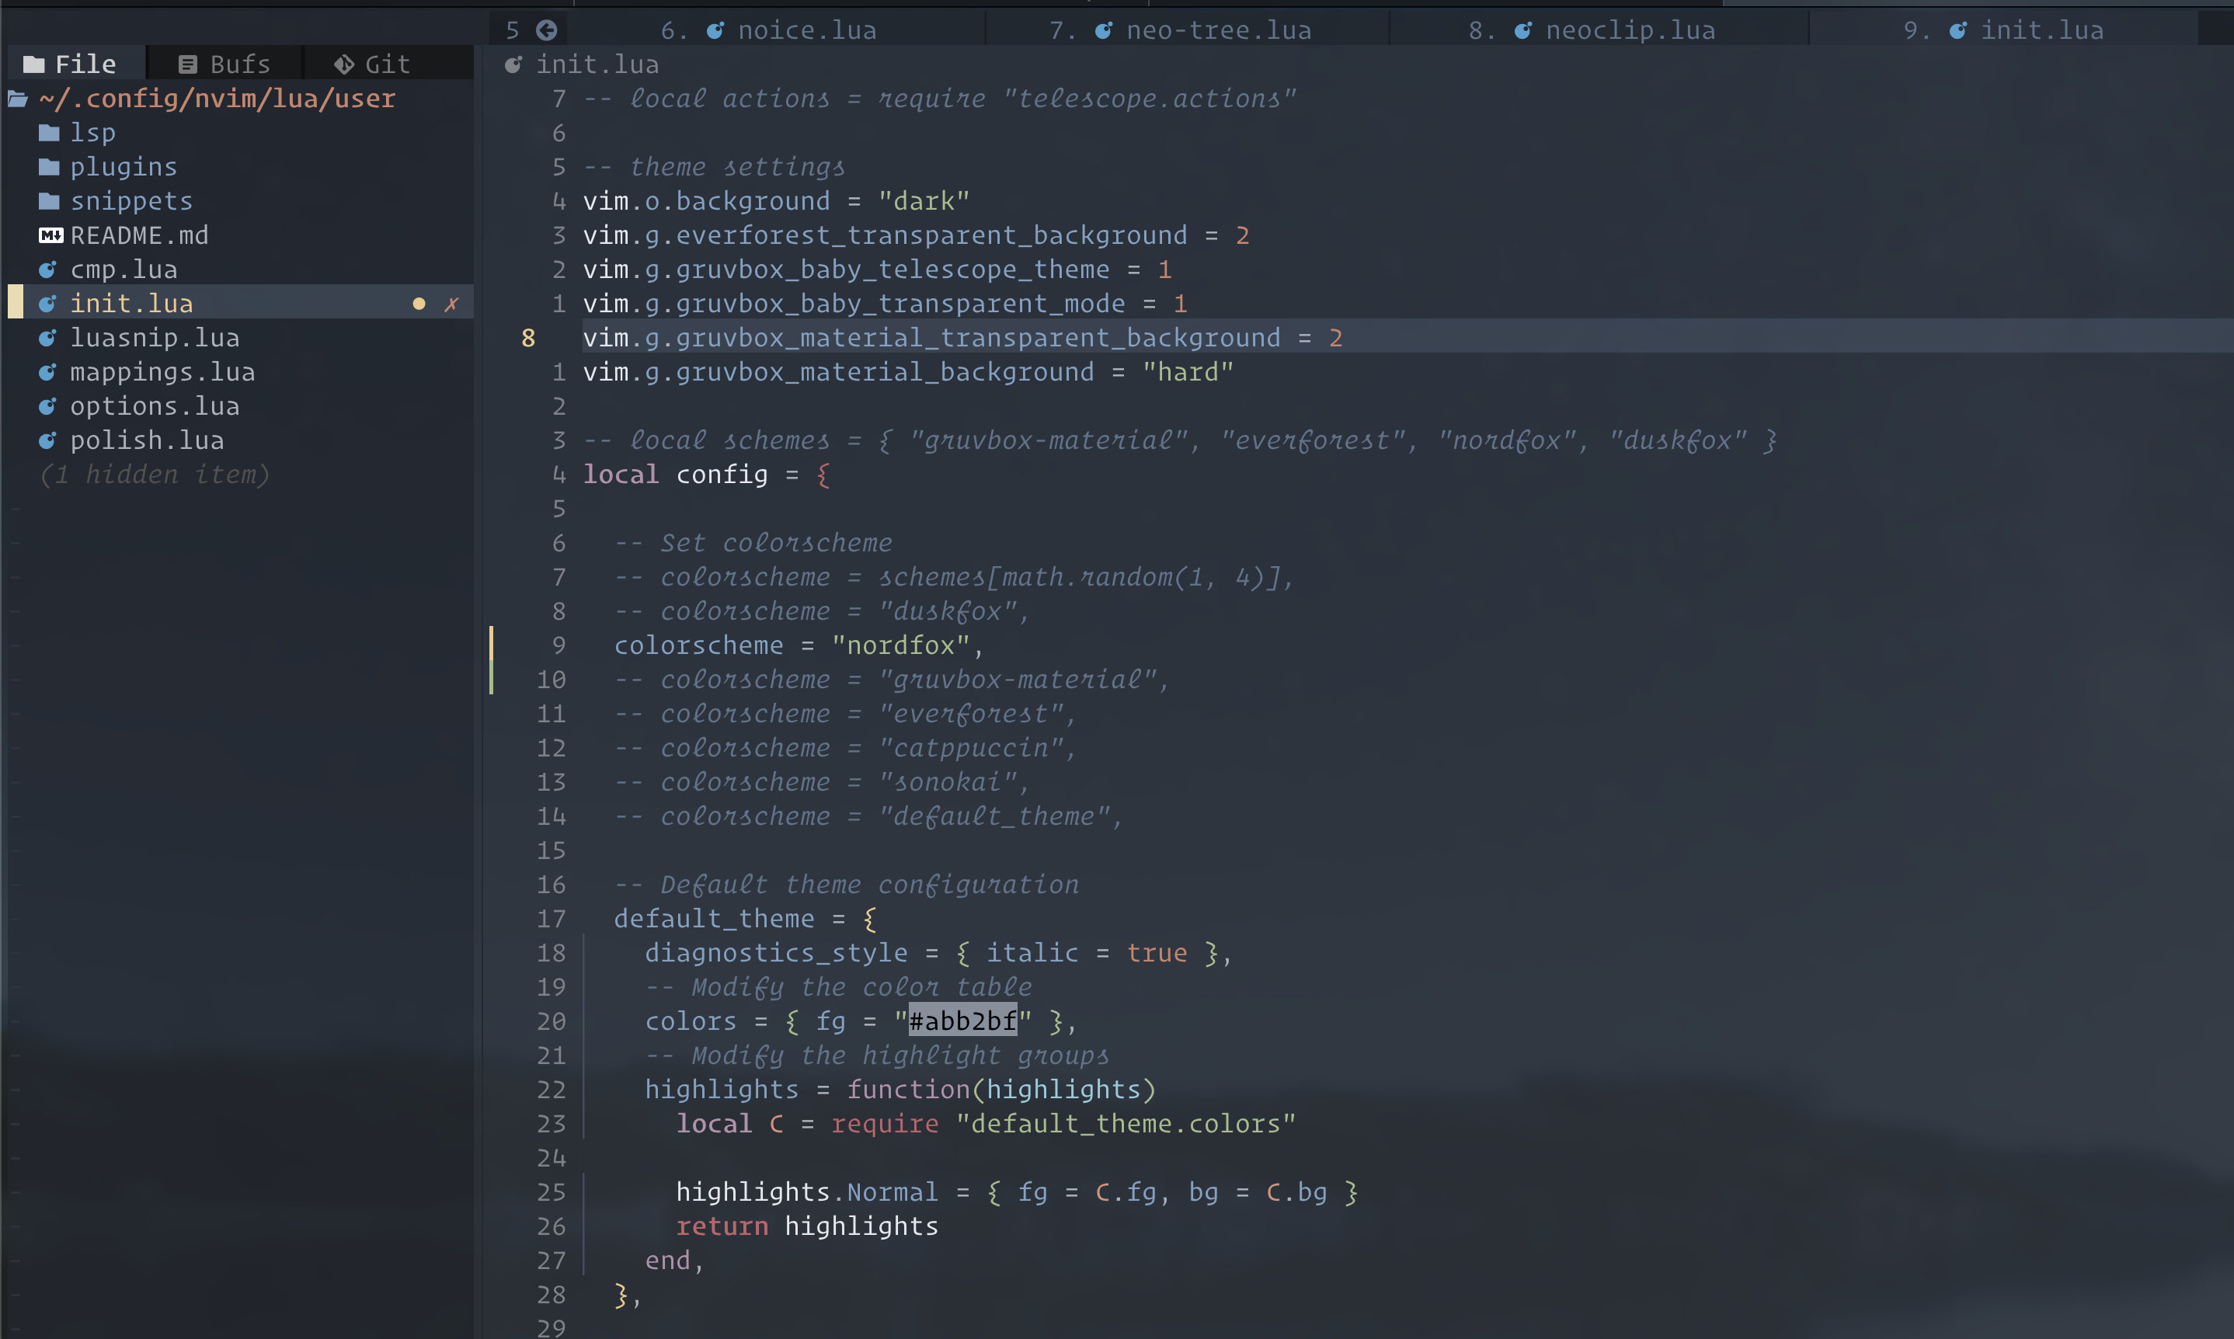Select mappings.lua in the sidebar
This screenshot has height=1339, width=2234.
point(163,370)
